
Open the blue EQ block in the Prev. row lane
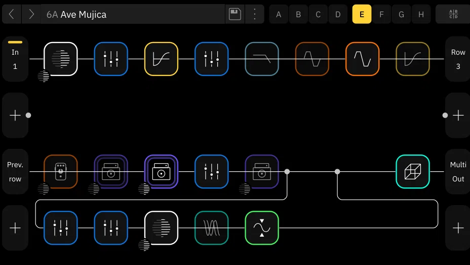click(x=212, y=172)
